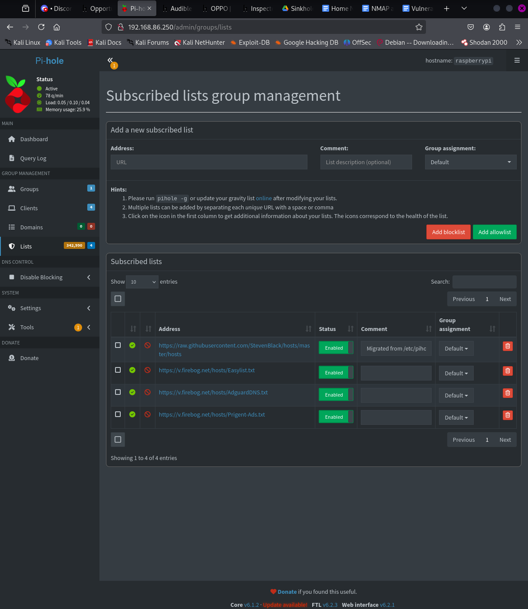The width and height of the screenshot is (528, 609).
Task: Click the red blocklist icon for AdguardDNS row
Action: [148, 392]
